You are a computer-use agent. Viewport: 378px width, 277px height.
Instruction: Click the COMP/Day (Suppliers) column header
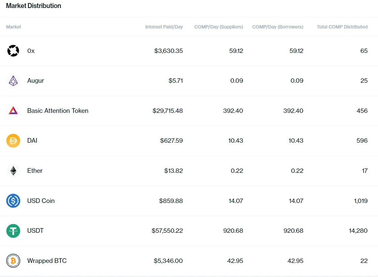point(219,27)
